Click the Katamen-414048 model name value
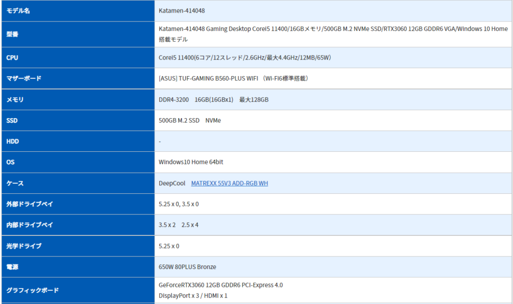The image size is (513, 304). coord(181,11)
